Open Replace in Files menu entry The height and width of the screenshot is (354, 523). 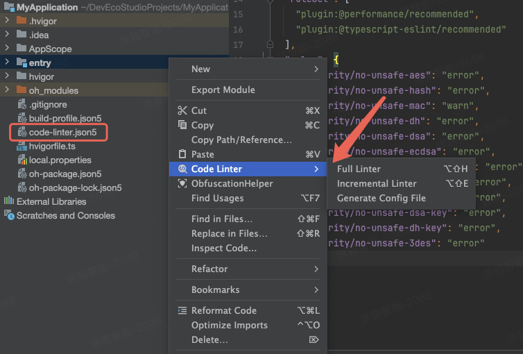tap(248, 233)
